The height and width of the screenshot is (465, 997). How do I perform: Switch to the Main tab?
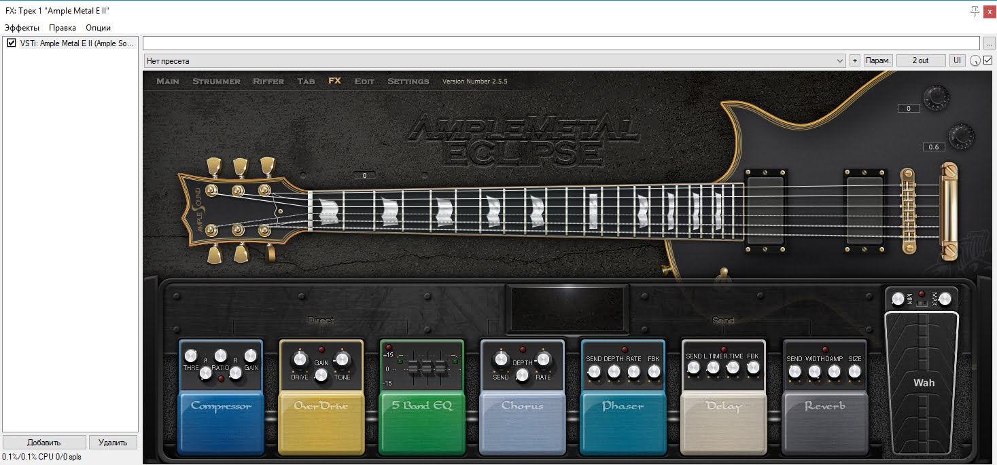(x=168, y=81)
